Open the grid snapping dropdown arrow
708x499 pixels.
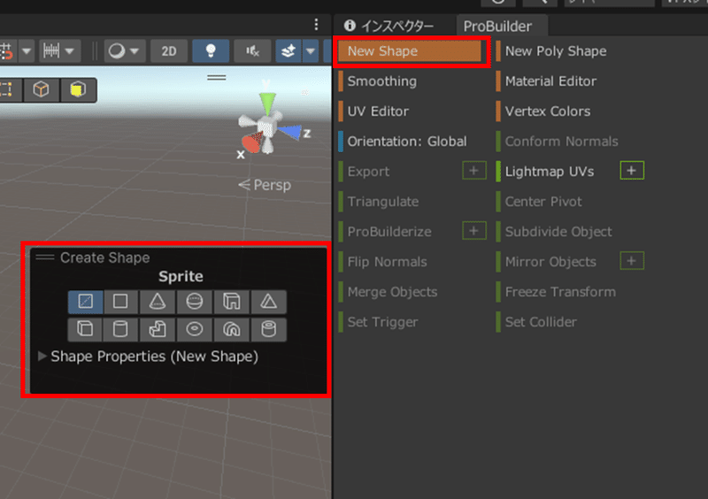tap(27, 51)
